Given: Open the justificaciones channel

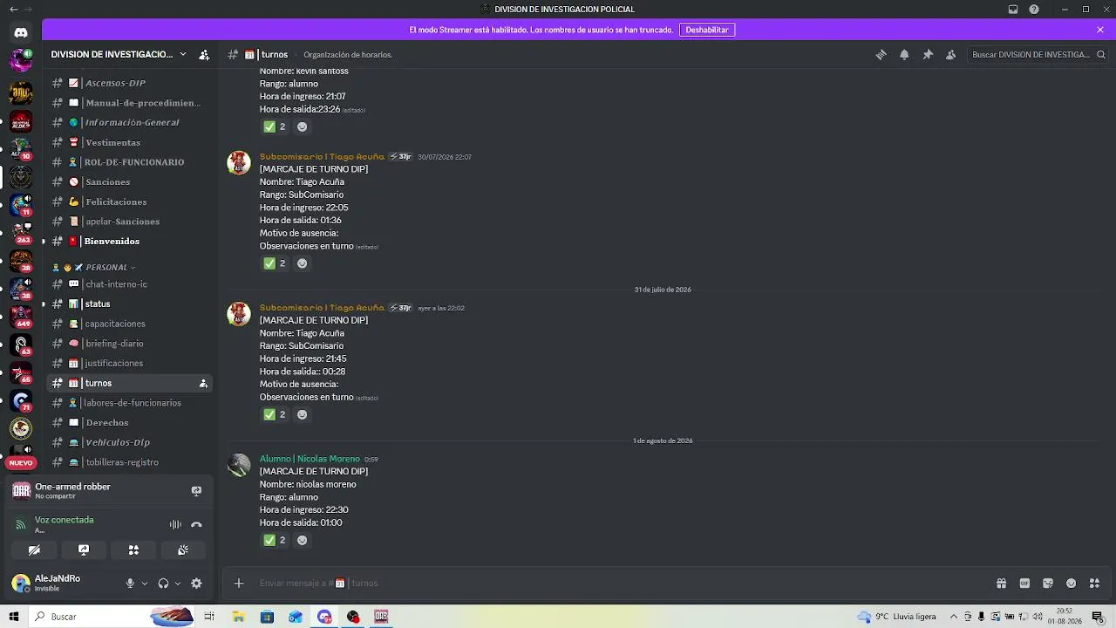Looking at the screenshot, I should pos(129,363).
